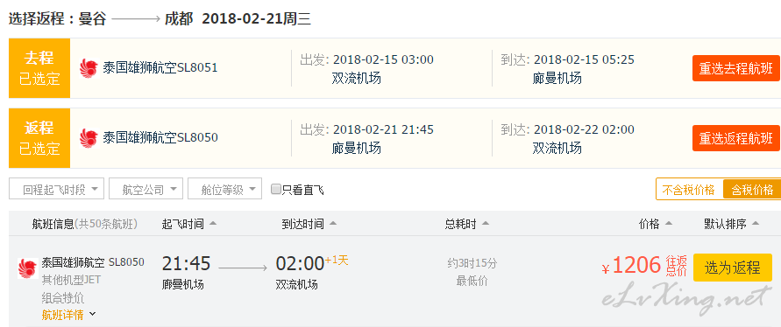Click Thai Lion Air logo in outbound row
The width and height of the screenshot is (781, 327).
[89, 68]
